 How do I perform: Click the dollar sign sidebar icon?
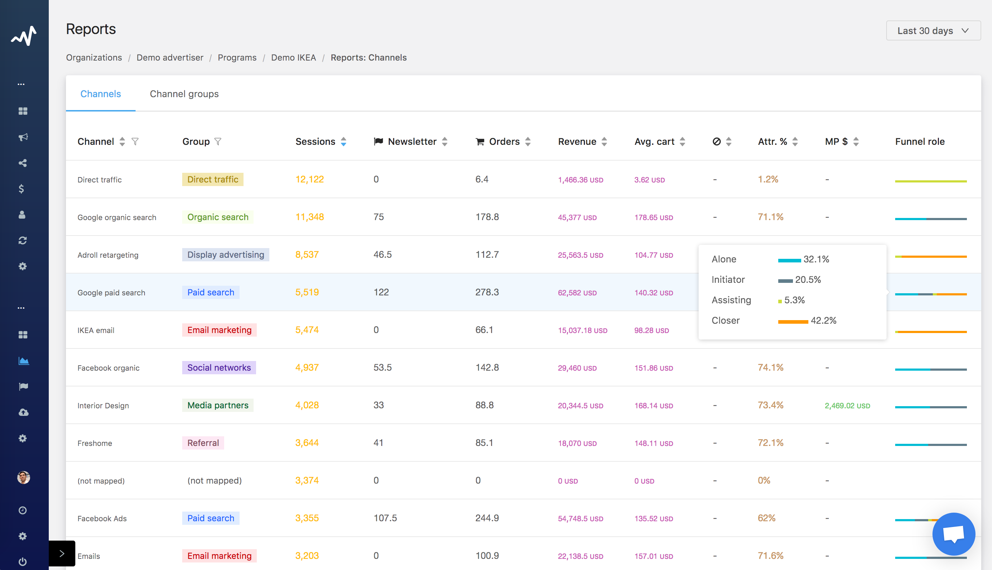(22, 189)
